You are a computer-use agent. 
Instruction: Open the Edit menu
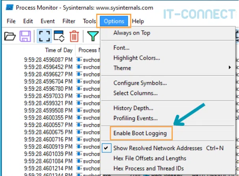click(x=28, y=21)
